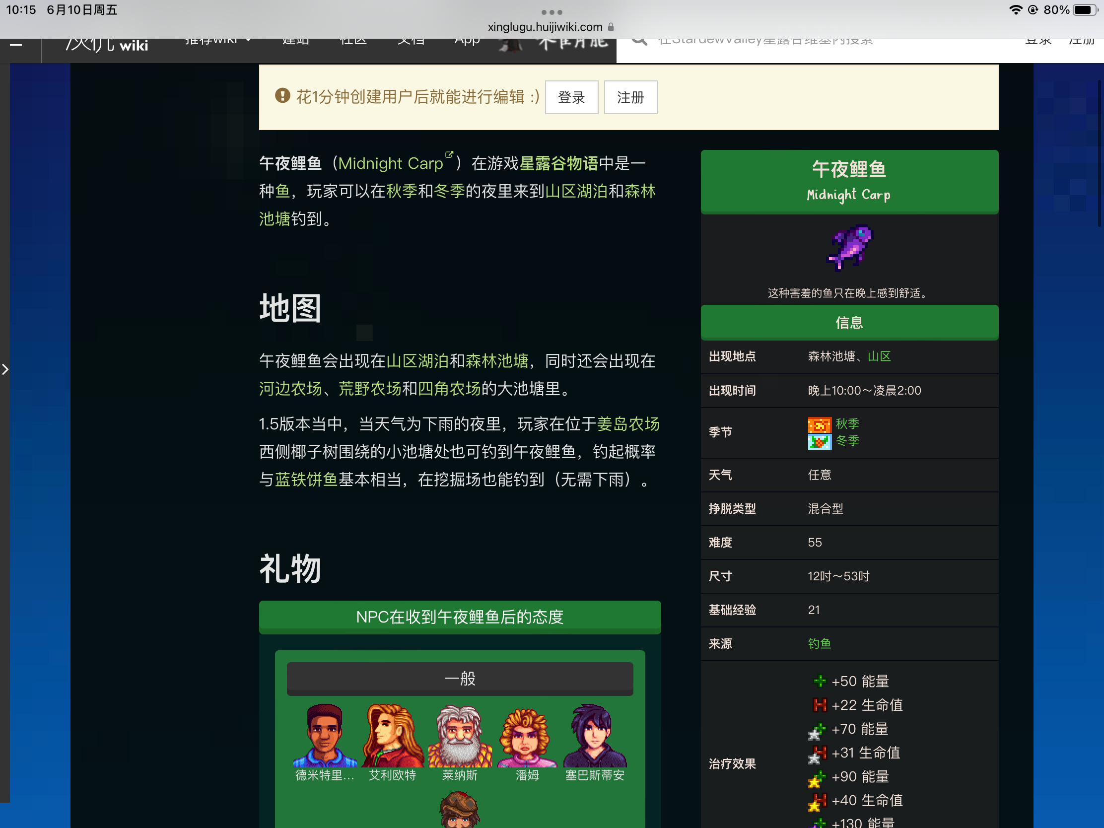
Task: Open the wiki home logo
Action: [107, 45]
